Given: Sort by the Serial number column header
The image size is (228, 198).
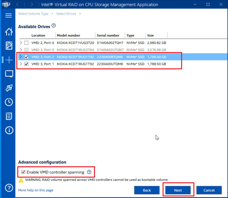Looking at the screenshot, I should pos(108,35).
